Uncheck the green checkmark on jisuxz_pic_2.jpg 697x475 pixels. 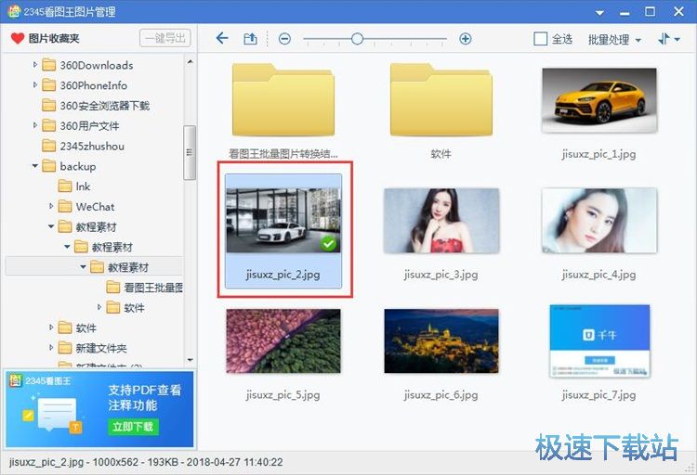click(328, 243)
